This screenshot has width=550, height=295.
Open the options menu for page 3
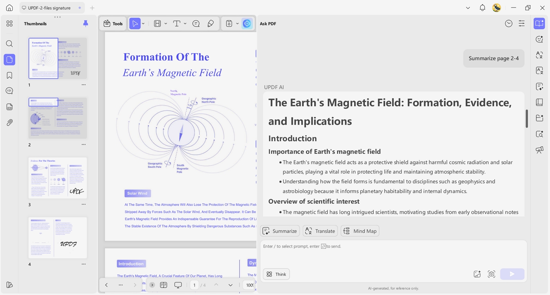[x=84, y=205]
